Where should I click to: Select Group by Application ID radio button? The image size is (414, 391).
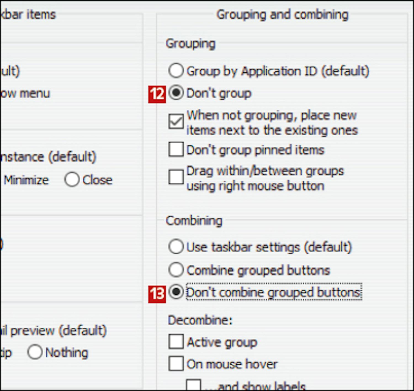[176, 70]
